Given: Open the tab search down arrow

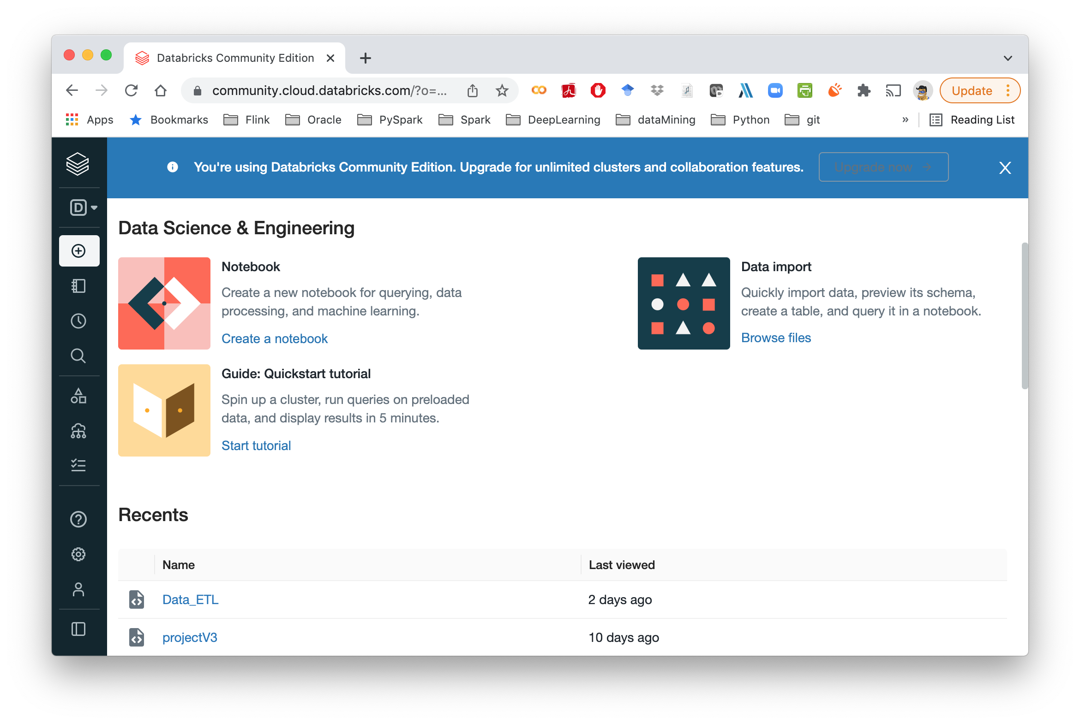Looking at the screenshot, I should [1008, 58].
